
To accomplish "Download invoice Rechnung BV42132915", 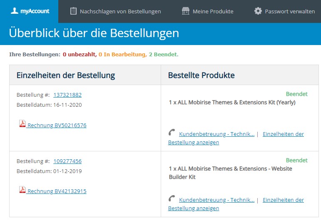I will [x=57, y=191].
